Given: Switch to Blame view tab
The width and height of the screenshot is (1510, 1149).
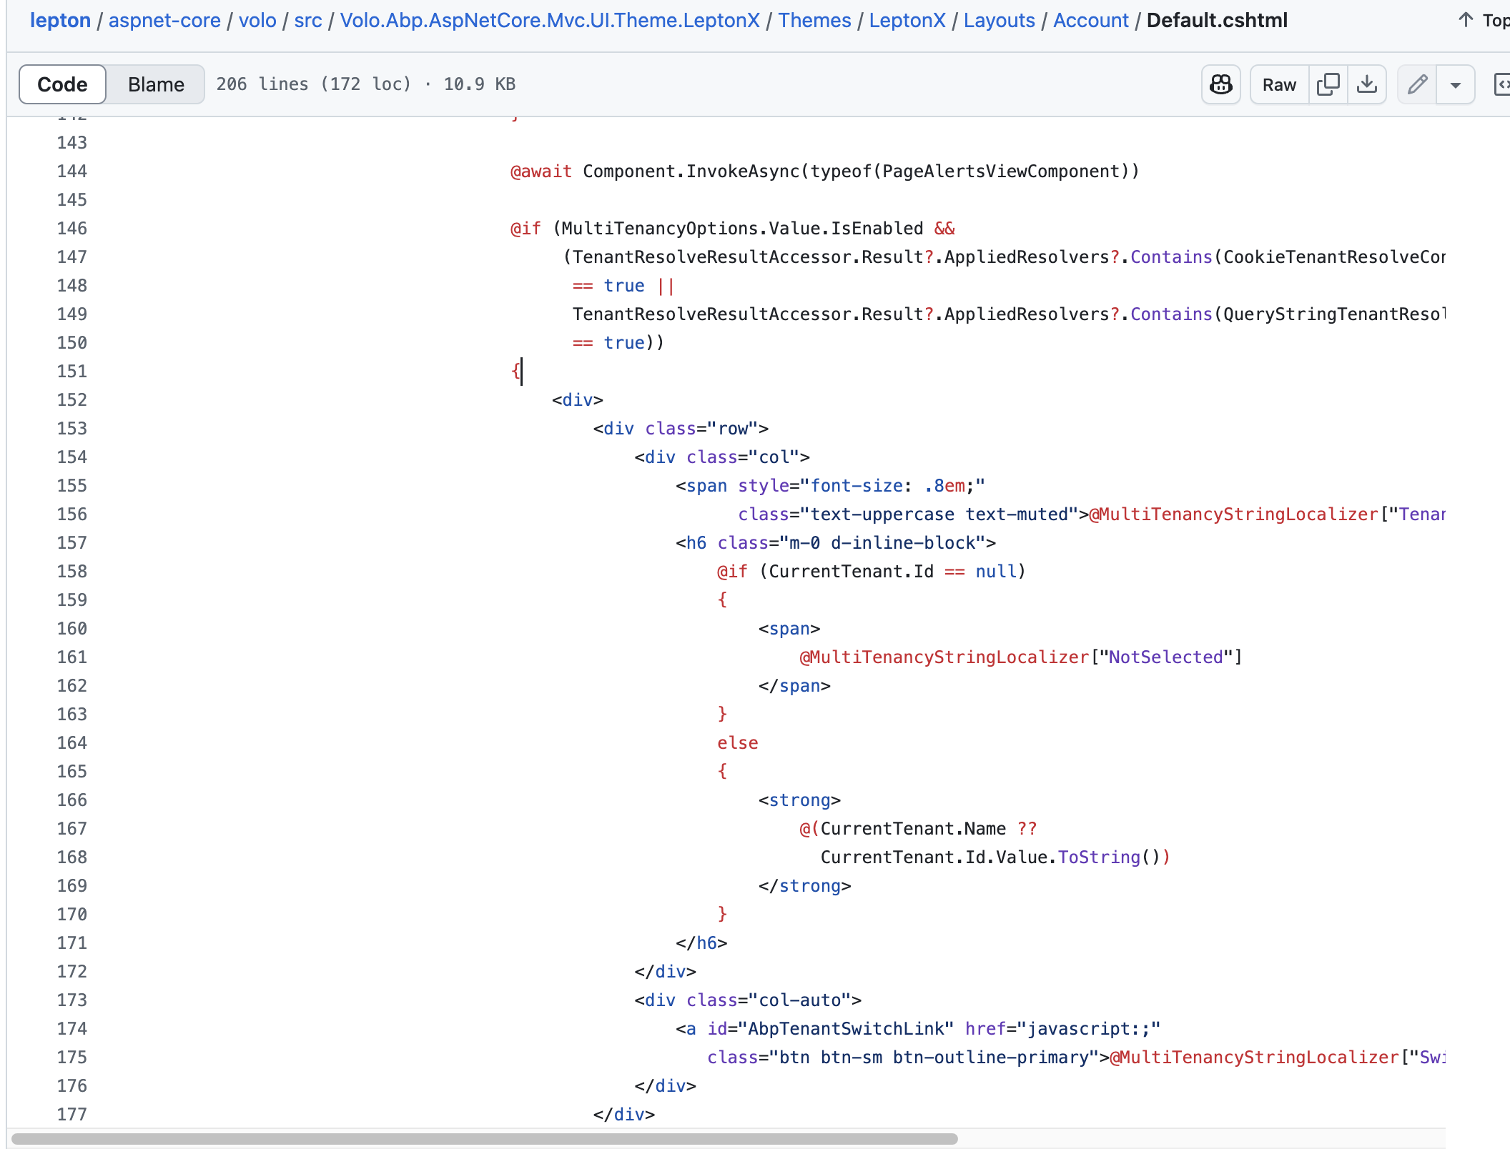Looking at the screenshot, I should click(x=156, y=84).
